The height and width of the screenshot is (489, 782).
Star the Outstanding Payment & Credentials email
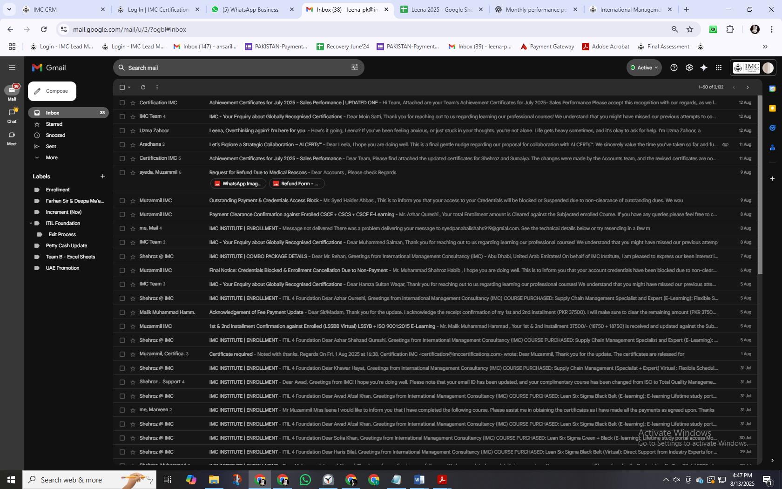tap(133, 200)
